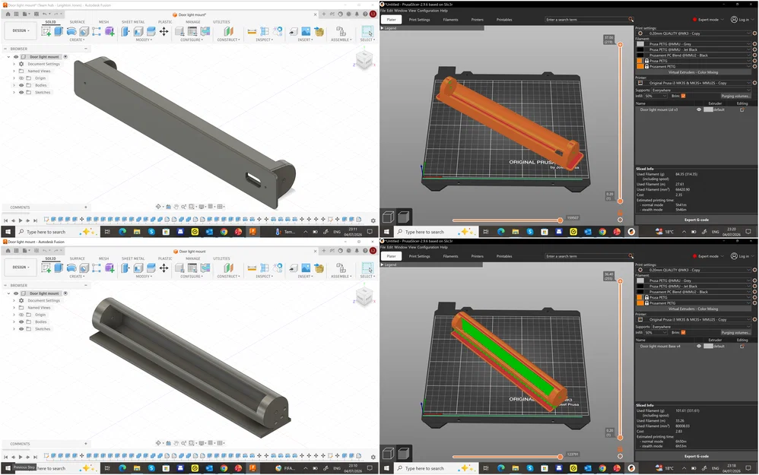Screen dimensions: 759x475
Task: Open the Measure tool in lid-model Fusion window
Action: [x=252, y=31]
